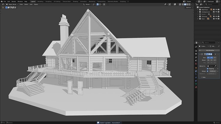Click the Merge distance 0.001 m field
The width and height of the screenshot is (221, 124).
point(213,71)
